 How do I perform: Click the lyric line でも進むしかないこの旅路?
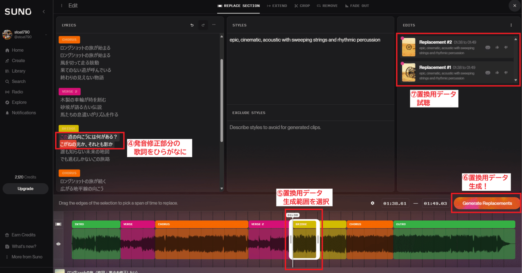[x=85, y=159]
